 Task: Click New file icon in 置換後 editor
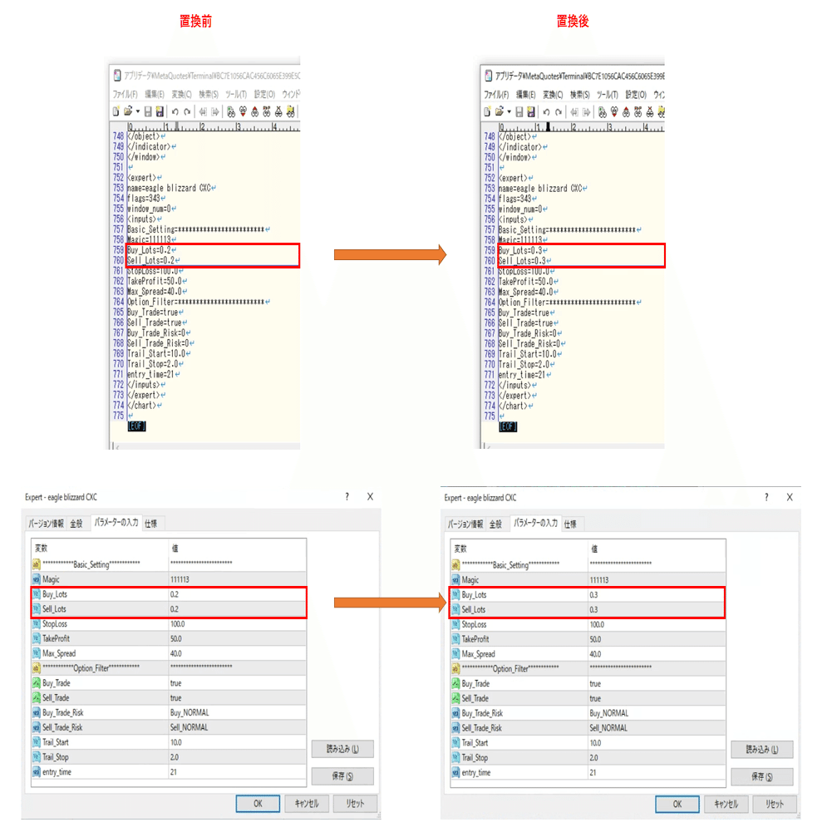point(488,112)
